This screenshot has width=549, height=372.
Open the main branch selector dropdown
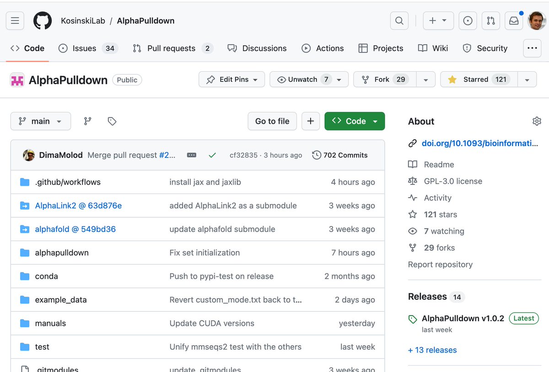41,121
